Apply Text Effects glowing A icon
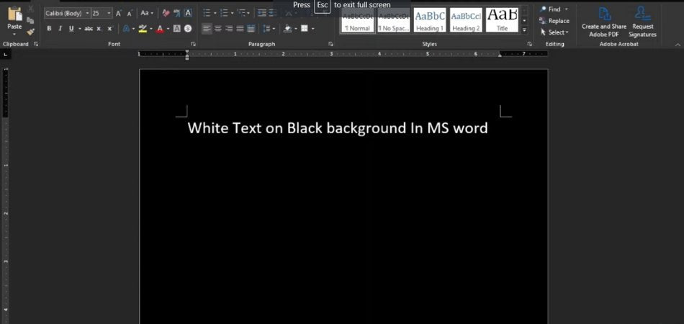This screenshot has width=684, height=324. (127, 29)
